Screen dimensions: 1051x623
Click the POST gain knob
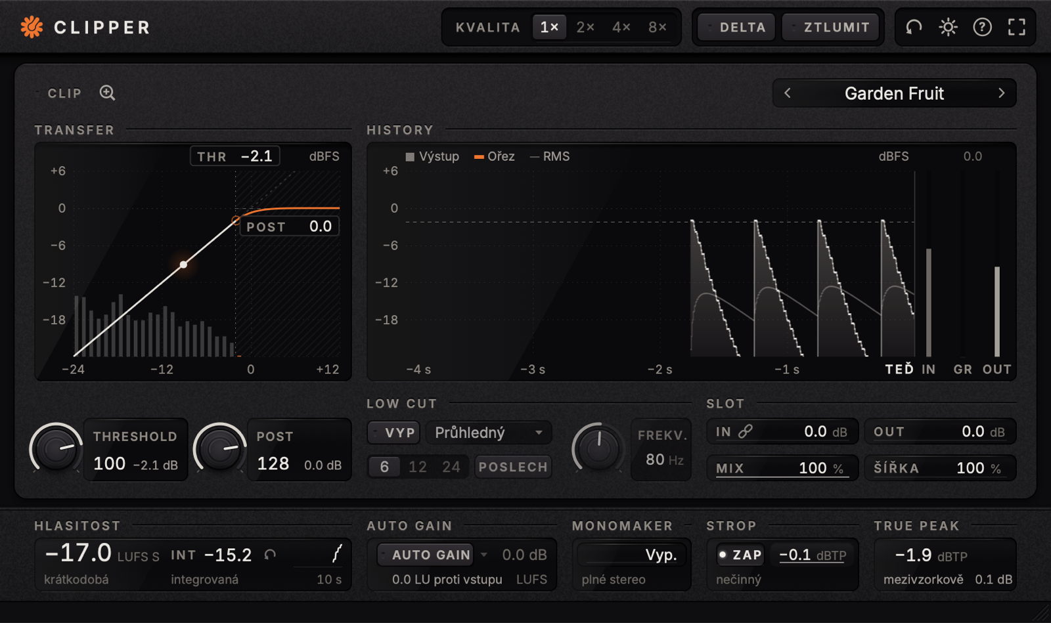219,448
